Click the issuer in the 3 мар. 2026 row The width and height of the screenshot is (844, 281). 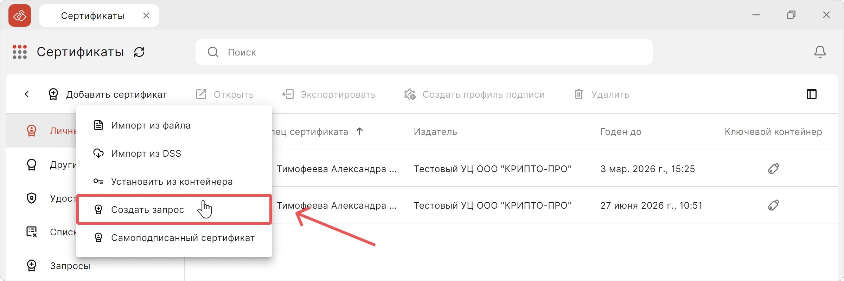tap(492, 169)
